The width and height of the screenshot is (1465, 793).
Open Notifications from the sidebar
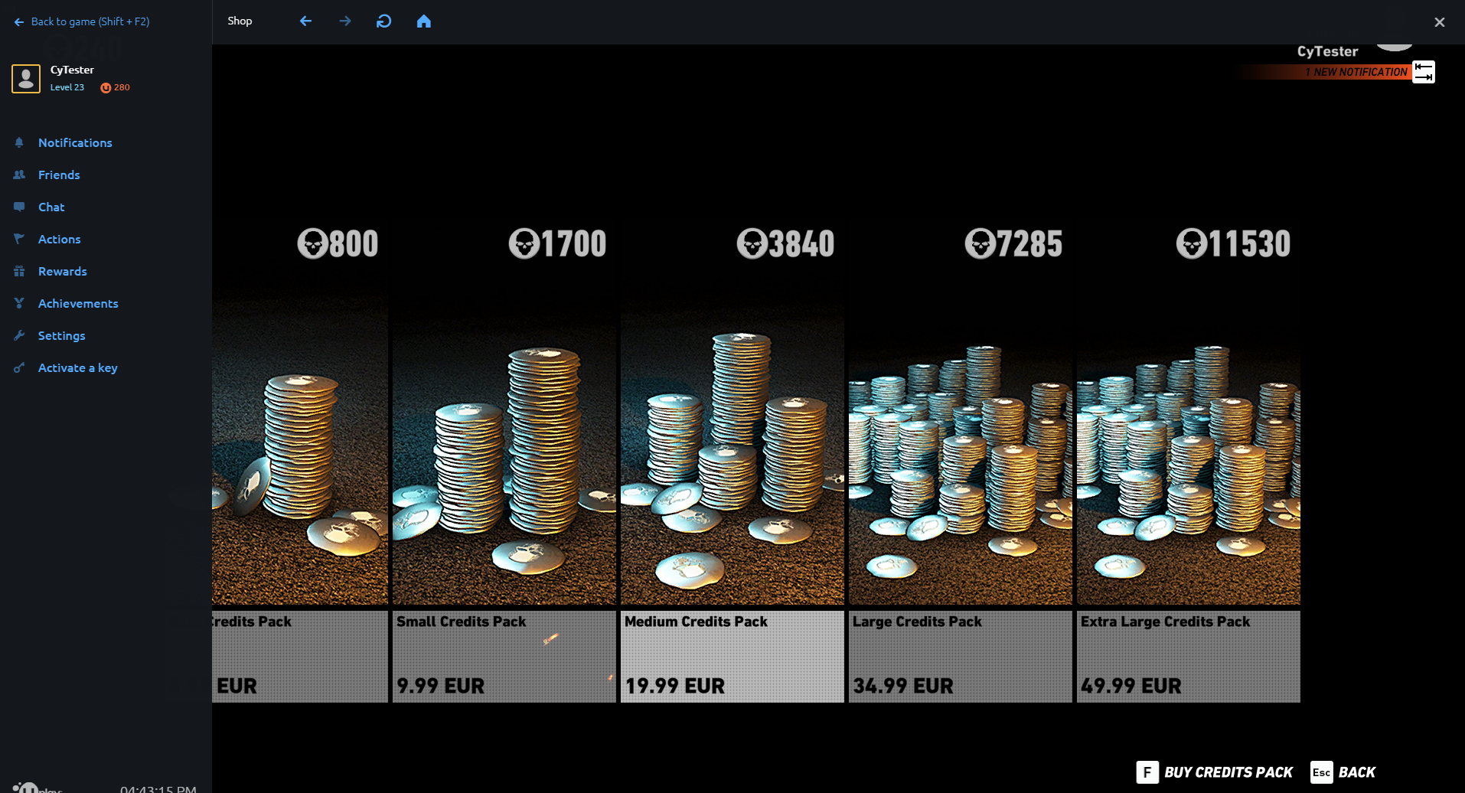pyautogui.click(x=75, y=142)
